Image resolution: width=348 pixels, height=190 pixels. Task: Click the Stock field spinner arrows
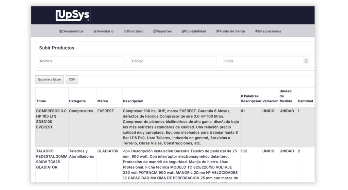pyautogui.click(x=306, y=61)
